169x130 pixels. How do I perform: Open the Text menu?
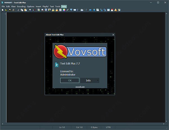(52, 6)
